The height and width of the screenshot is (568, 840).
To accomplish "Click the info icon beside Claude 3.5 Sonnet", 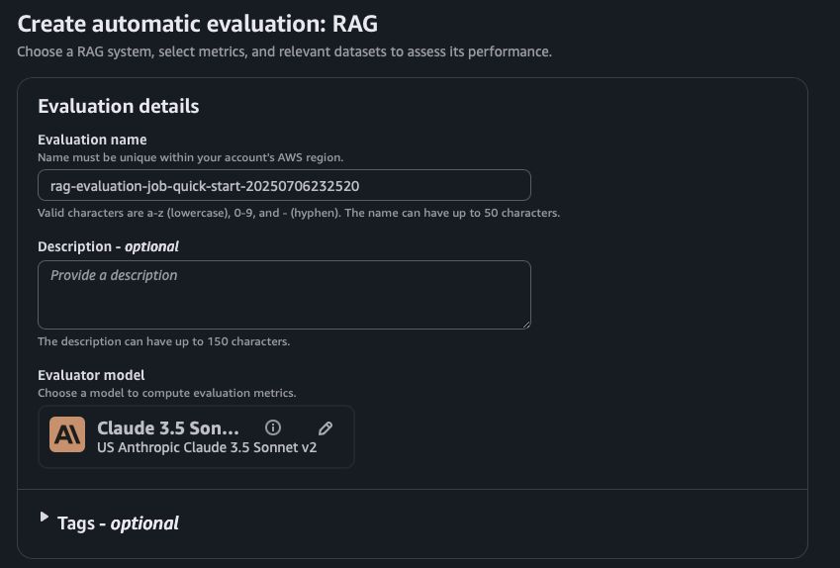I will click(273, 427).
